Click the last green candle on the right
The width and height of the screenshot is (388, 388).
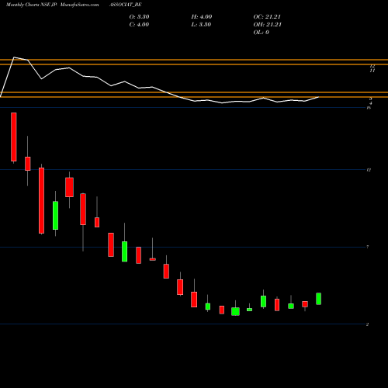tap(319, 299)
